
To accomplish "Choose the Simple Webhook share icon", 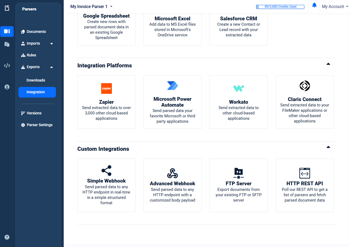I will coord(106,171).
